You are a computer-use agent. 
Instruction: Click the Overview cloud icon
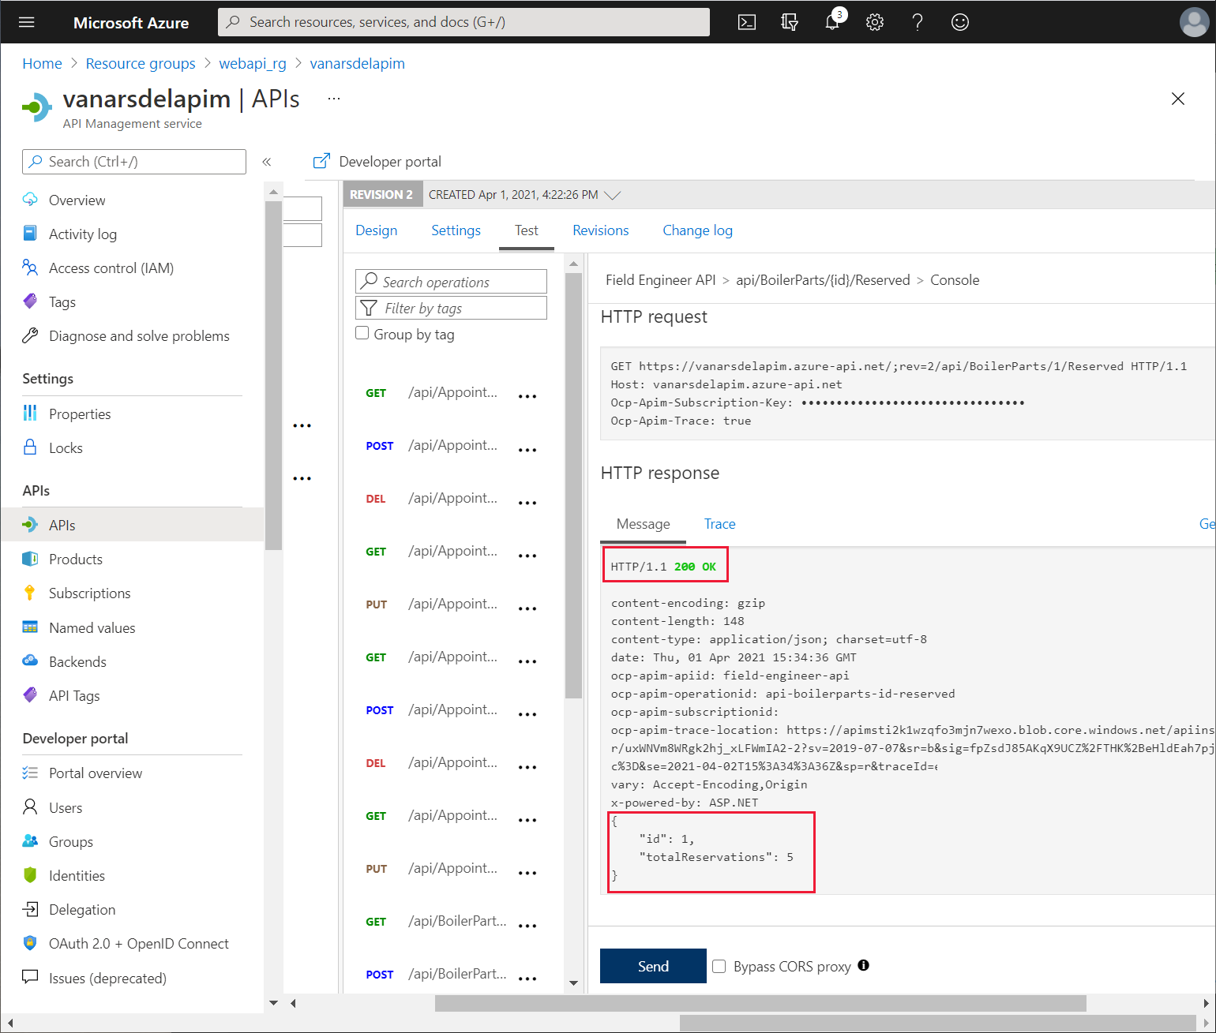[x=30, y=200]
